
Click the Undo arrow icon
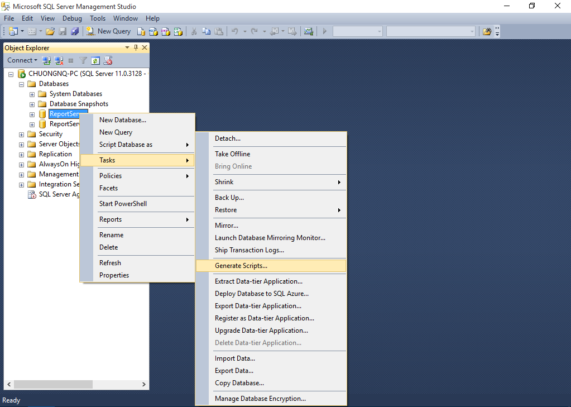coord(235,31)
